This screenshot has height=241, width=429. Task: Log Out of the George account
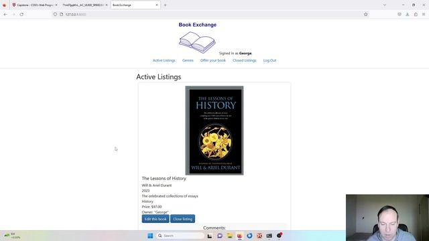coord(269,60)
